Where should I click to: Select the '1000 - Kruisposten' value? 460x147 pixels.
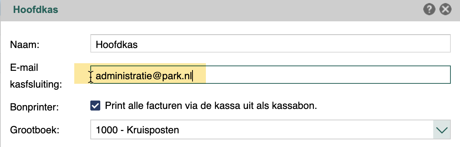[x=138, y=130]
